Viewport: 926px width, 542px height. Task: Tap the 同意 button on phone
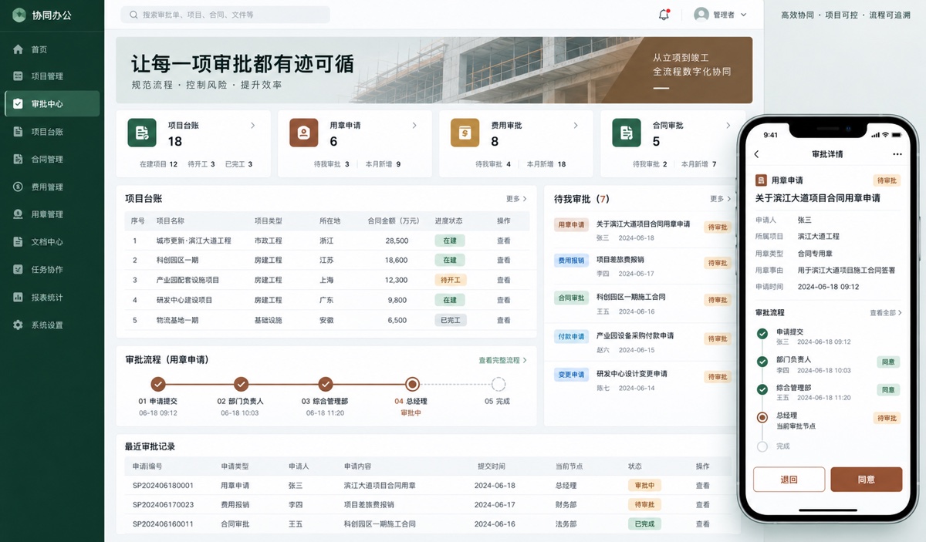866,480
